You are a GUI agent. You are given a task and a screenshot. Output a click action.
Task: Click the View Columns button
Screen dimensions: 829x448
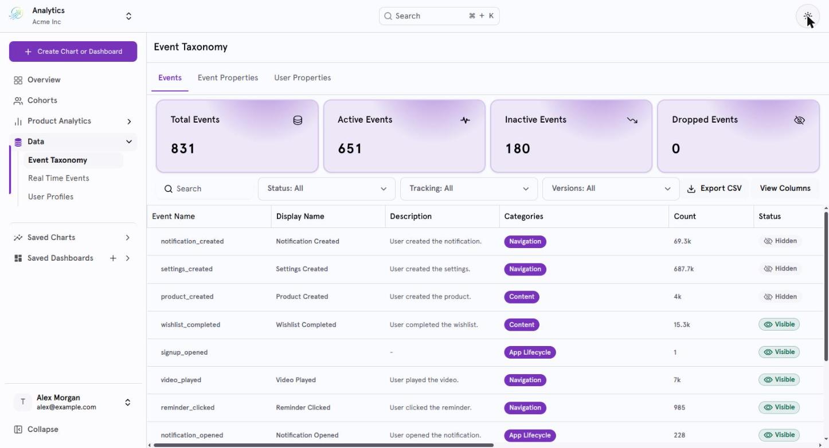tap(785, 188)
